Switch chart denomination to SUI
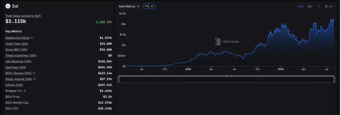 pyautogui.click(x=310, y=6)
